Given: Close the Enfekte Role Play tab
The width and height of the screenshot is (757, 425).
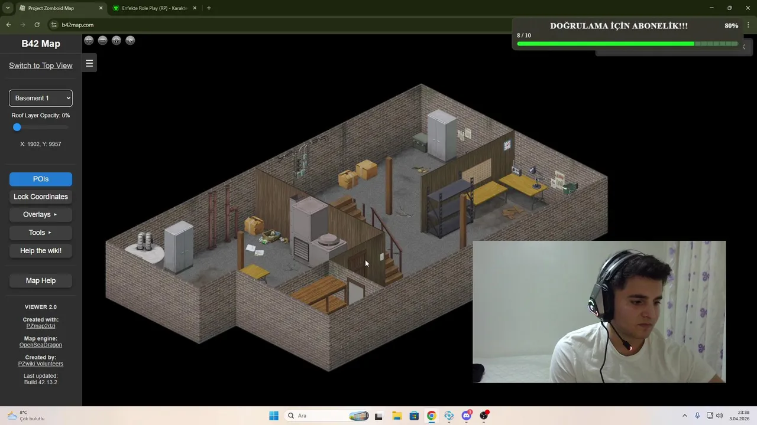Looking at the screenshot, I should coord(195,8).
